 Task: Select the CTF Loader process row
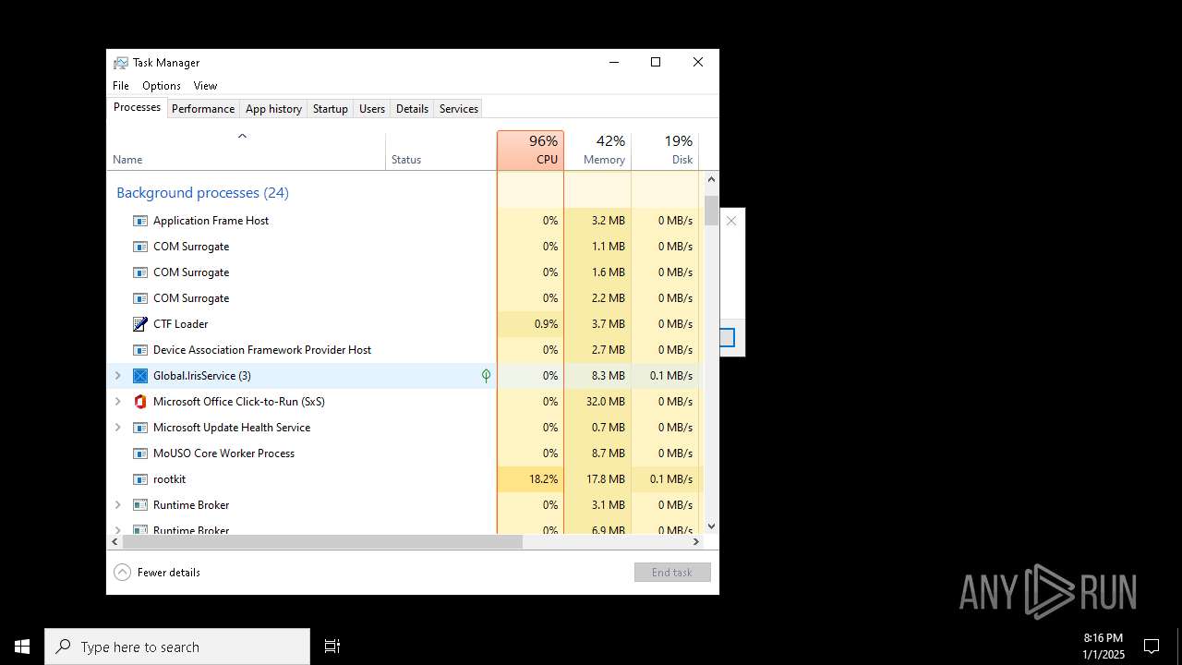(x=405, y=324)
